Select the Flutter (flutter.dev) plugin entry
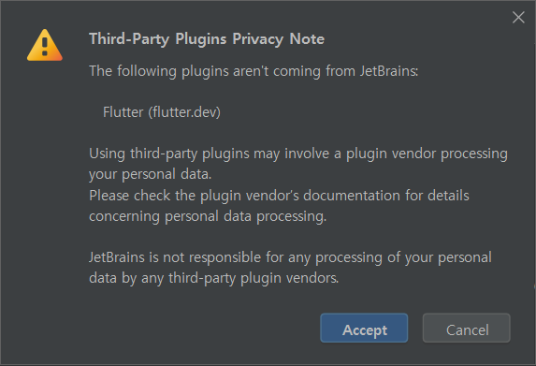This screenshot has width=536, height=366. (162, 112)
